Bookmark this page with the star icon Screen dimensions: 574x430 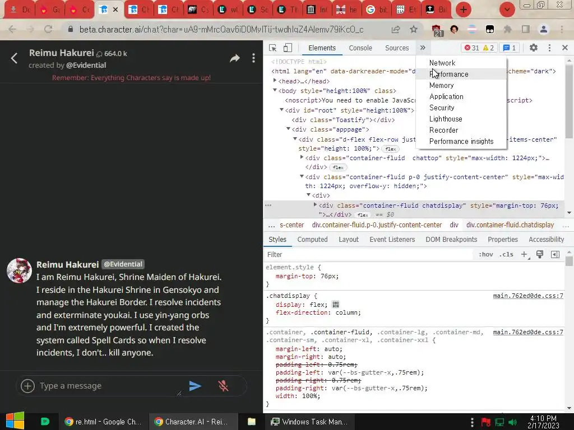click(413, 29)
